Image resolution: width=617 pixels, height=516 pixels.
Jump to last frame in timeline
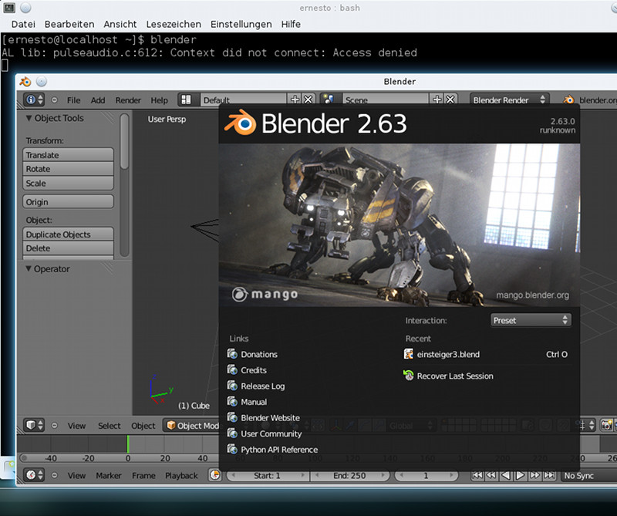tap(549, 475)
